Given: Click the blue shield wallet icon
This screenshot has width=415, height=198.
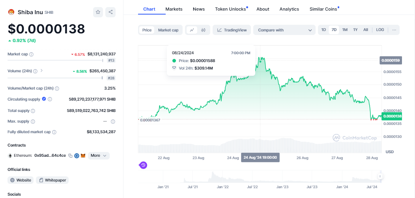Looking at the screenshot, I should click(x=77, y=156).
